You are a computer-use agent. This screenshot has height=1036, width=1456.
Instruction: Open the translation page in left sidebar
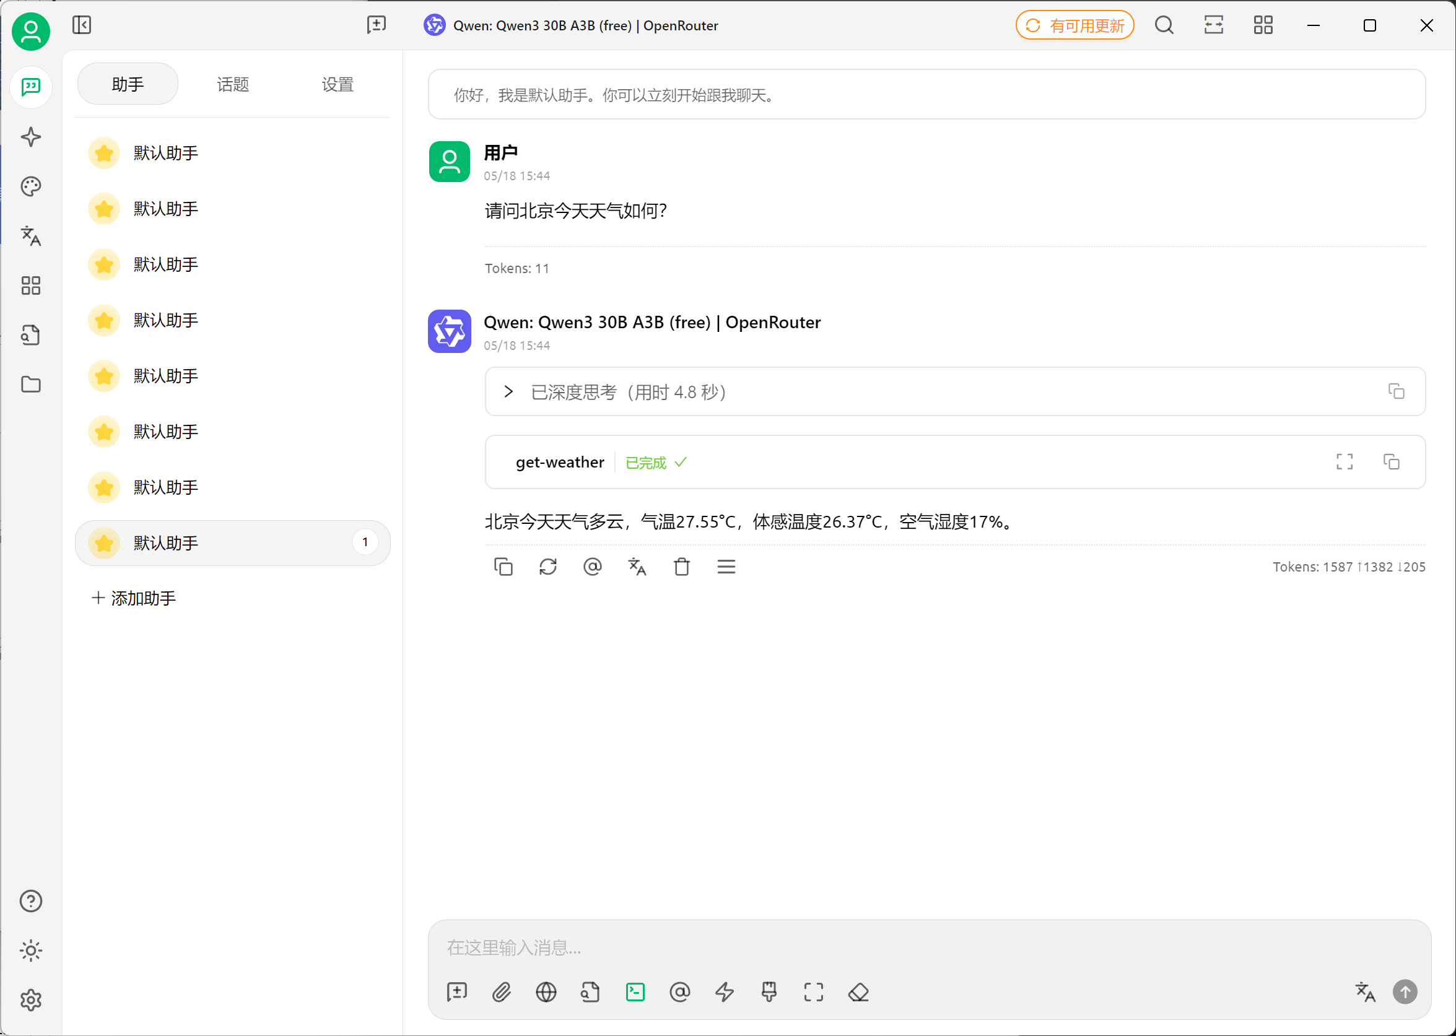[x=30, y=236]
